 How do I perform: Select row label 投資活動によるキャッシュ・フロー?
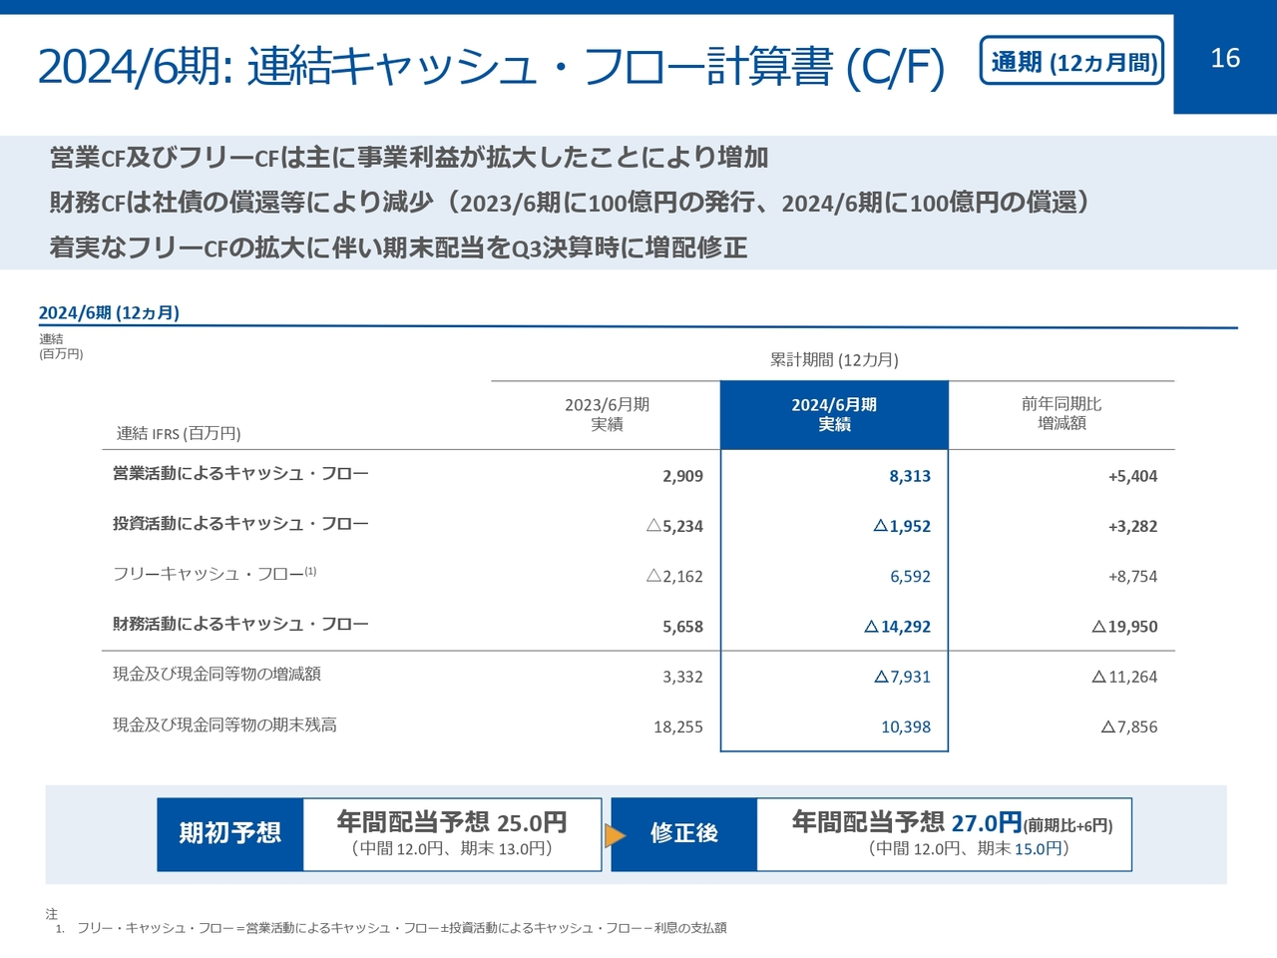tap(240, 524)
